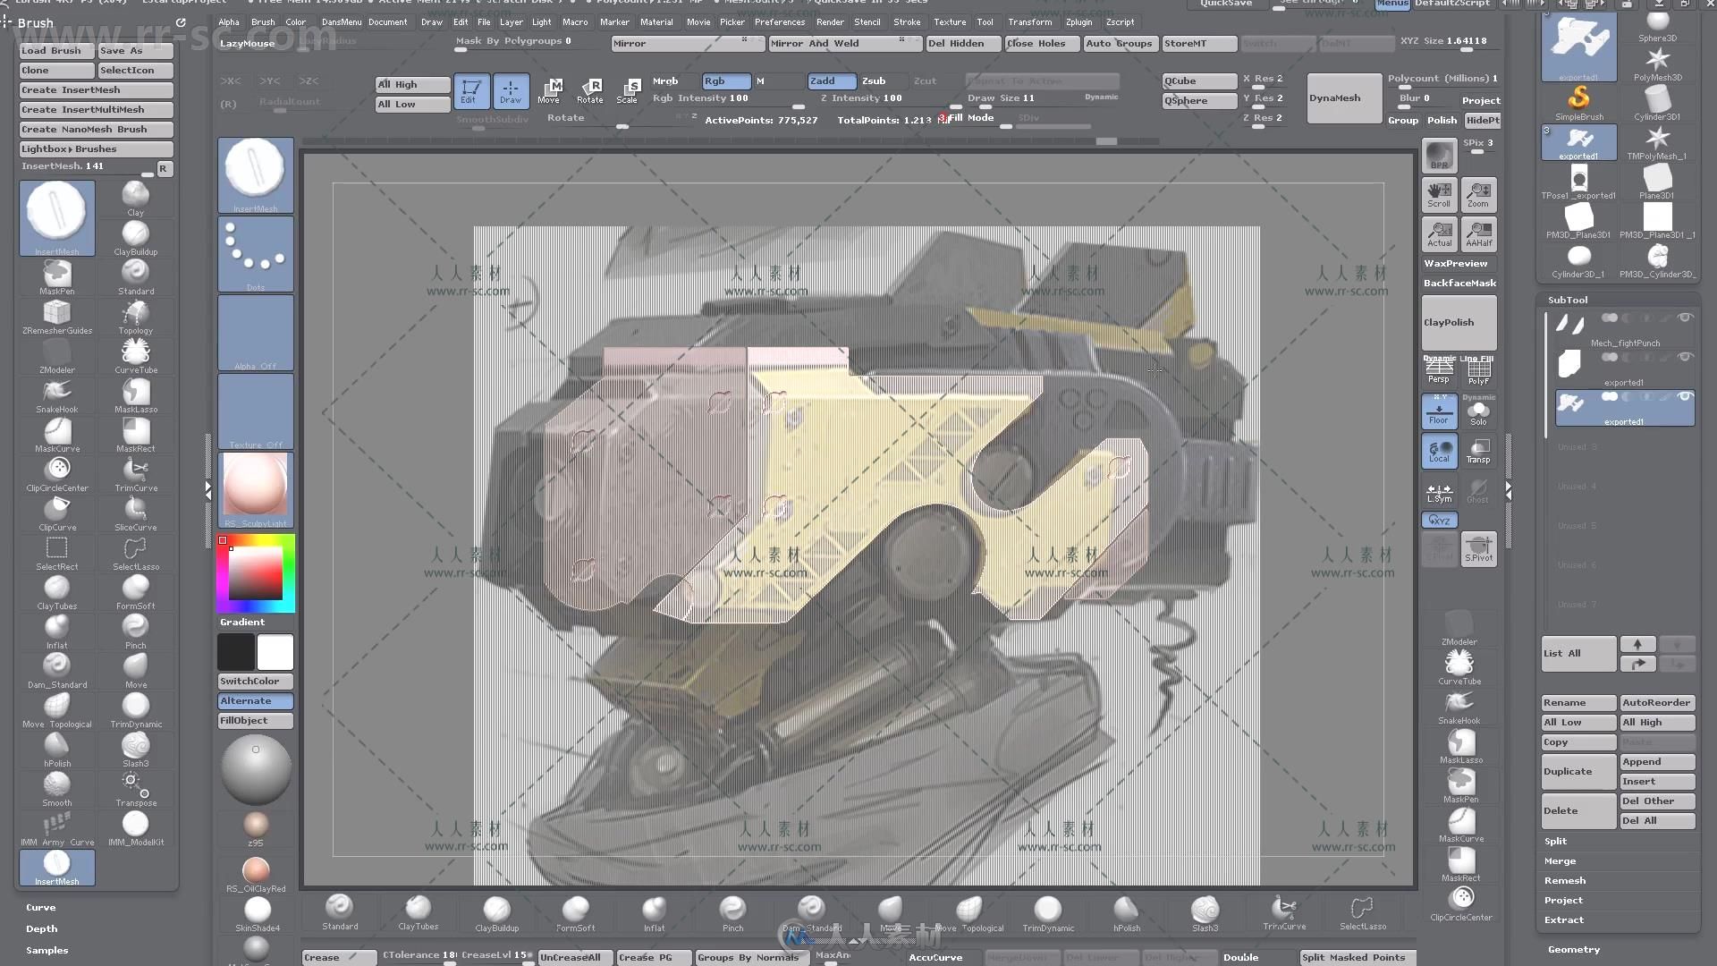
Task: Toggle Local symmetry L.Sym
Action: (x=1439, y=490)
